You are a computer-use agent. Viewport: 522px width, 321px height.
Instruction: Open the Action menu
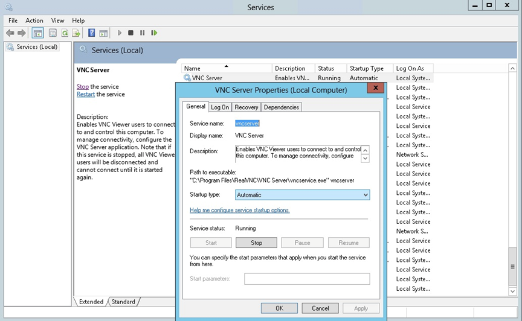pos(34,21)
